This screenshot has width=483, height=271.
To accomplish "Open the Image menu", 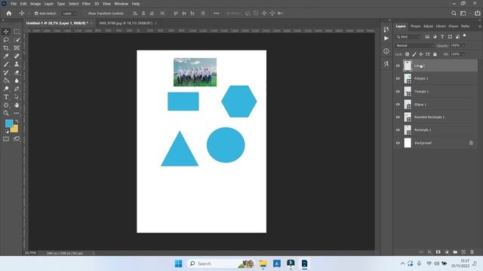I will coord(35,4).
